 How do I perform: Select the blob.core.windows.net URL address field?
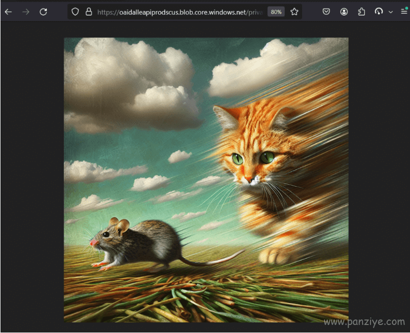(x=180, y=12)
